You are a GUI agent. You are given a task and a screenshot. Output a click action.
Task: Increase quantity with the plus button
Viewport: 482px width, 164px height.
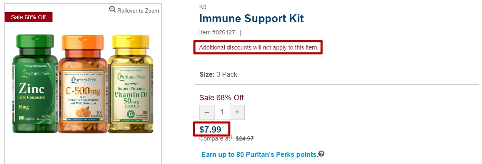pyautogui.click(x=237, y=112)
